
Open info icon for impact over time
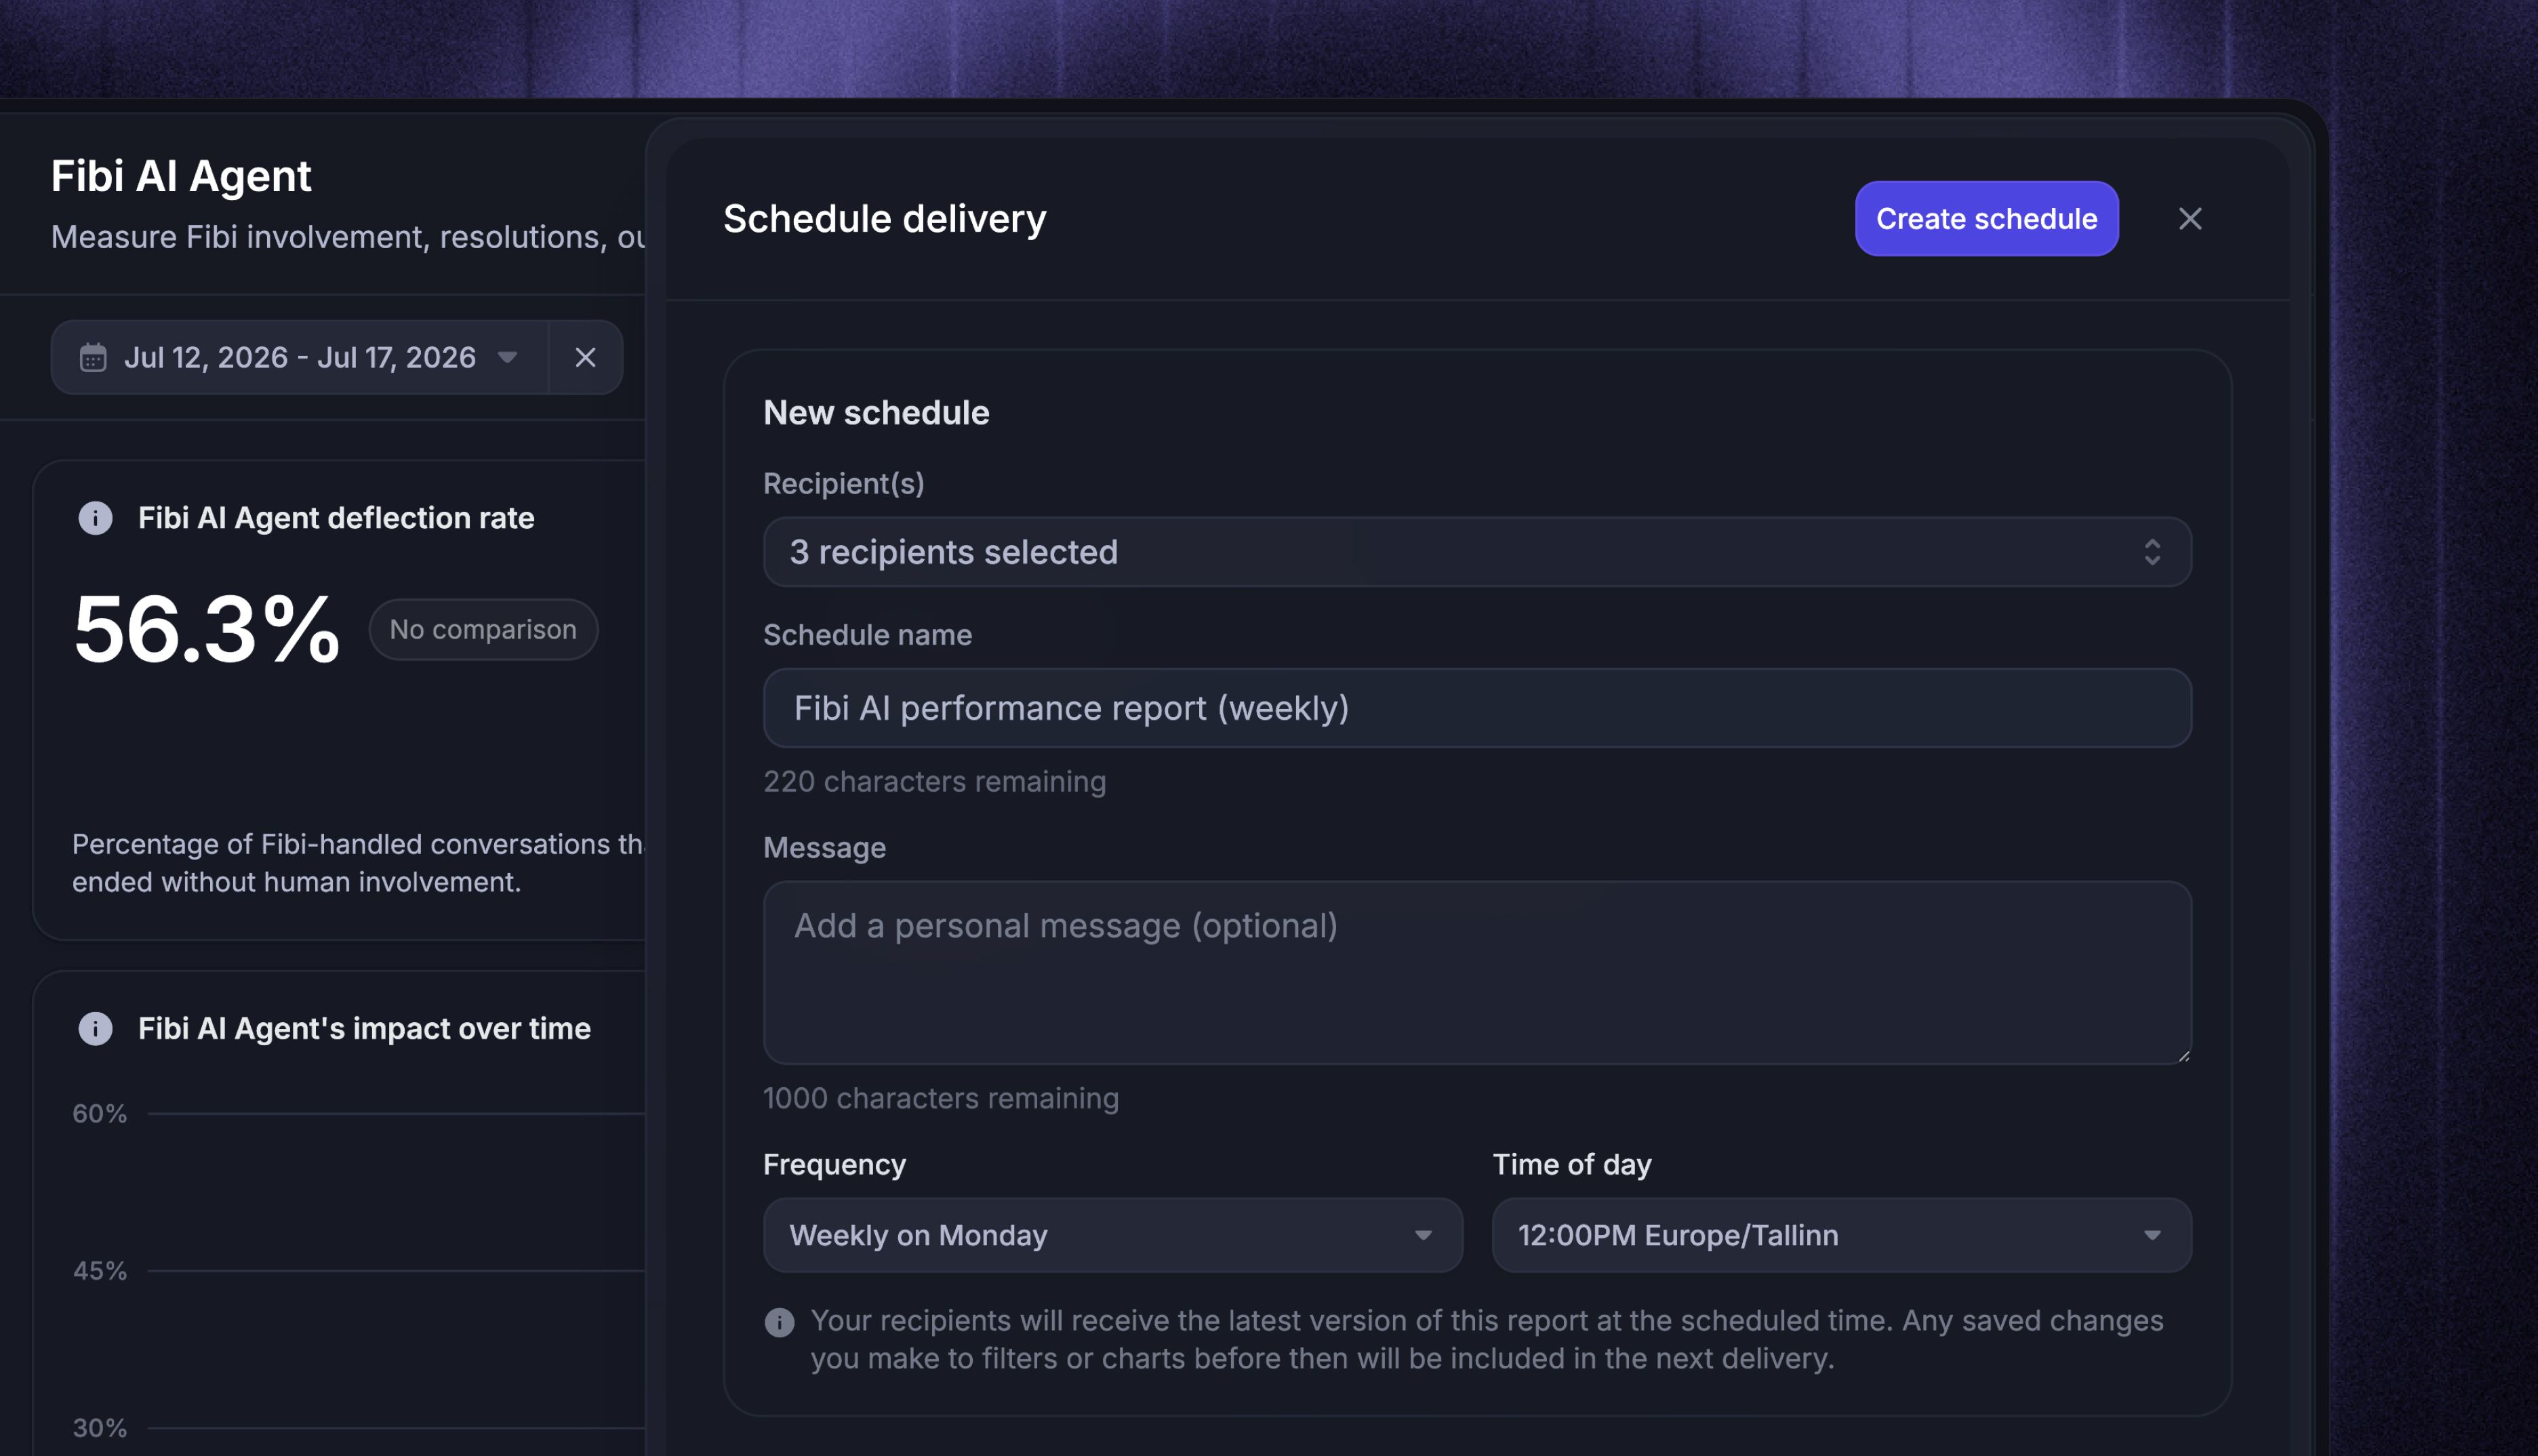click(x=95, y=1028)
